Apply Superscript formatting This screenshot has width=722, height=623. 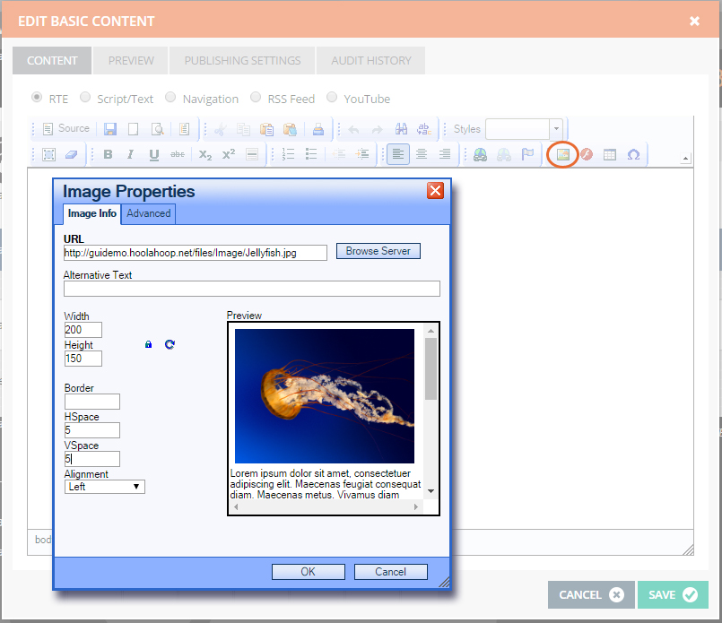tap(229, 154)
